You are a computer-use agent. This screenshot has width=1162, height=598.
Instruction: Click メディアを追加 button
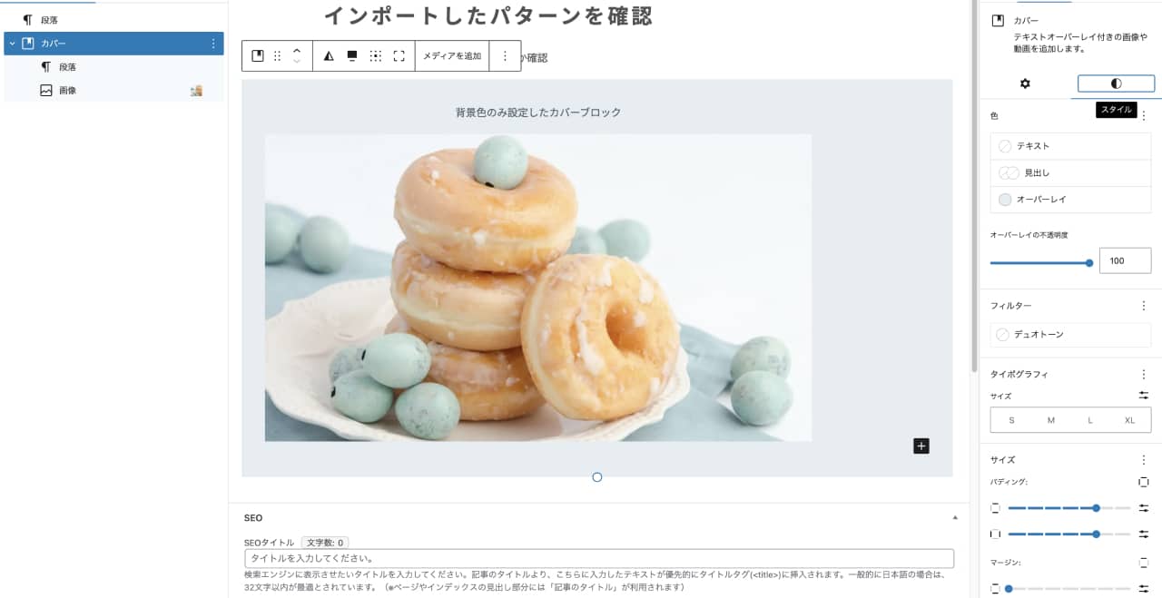[452, 56]
